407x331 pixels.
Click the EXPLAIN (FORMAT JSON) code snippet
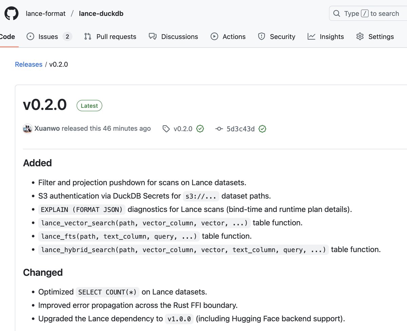(x=82, y=209)
